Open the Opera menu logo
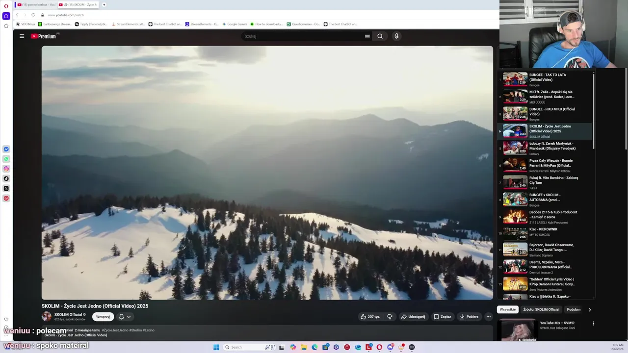The height and width of the screenshot is (353, 628). click(x=6, y=6)
